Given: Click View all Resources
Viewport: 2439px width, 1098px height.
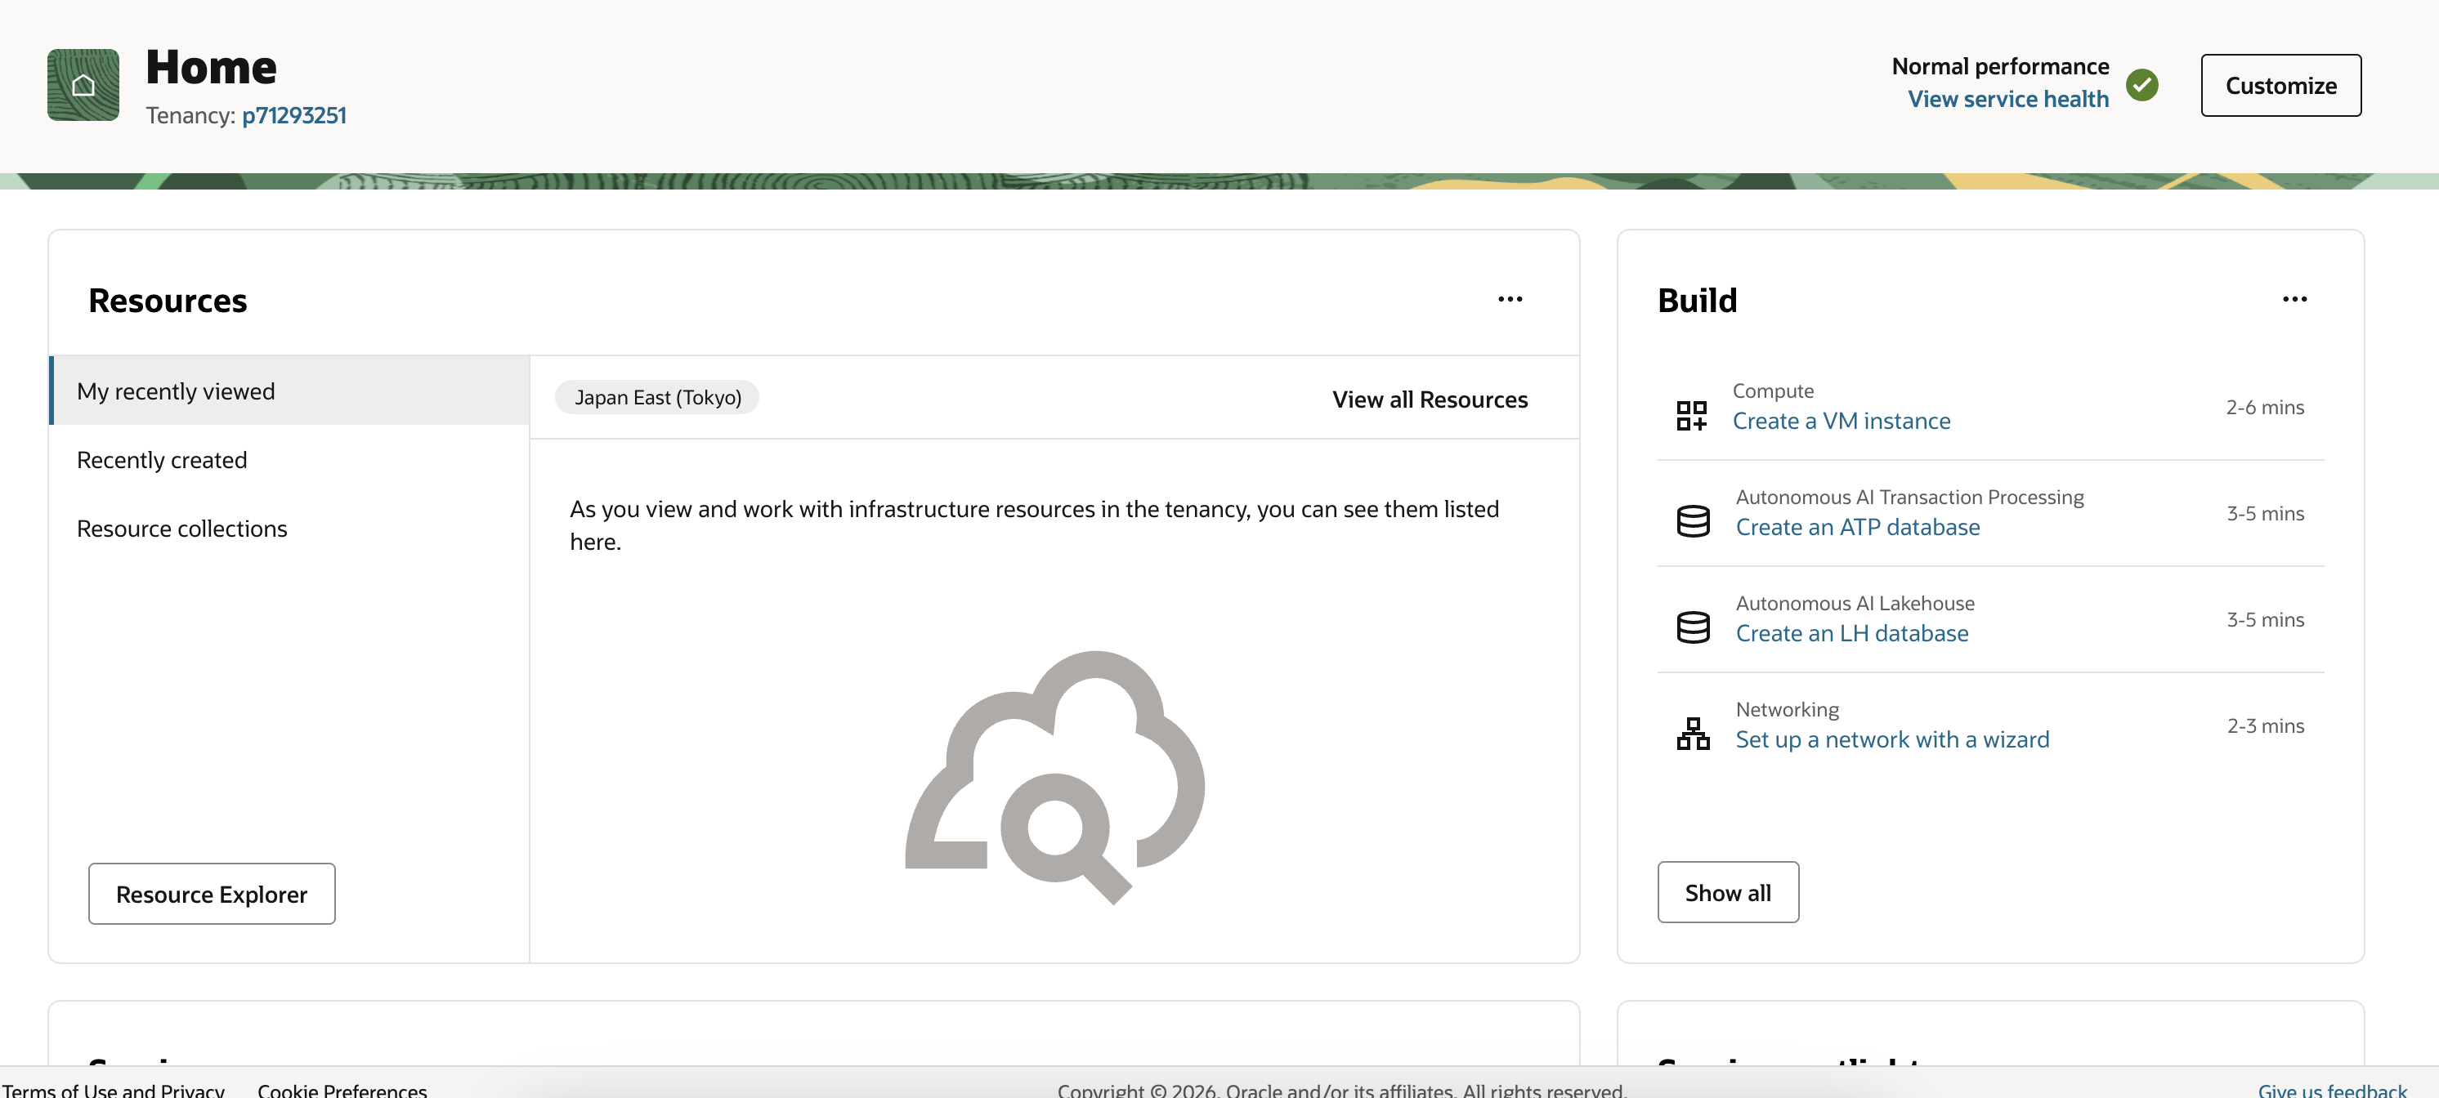Looking at the screenshot, I should (x=1430, y=399).
